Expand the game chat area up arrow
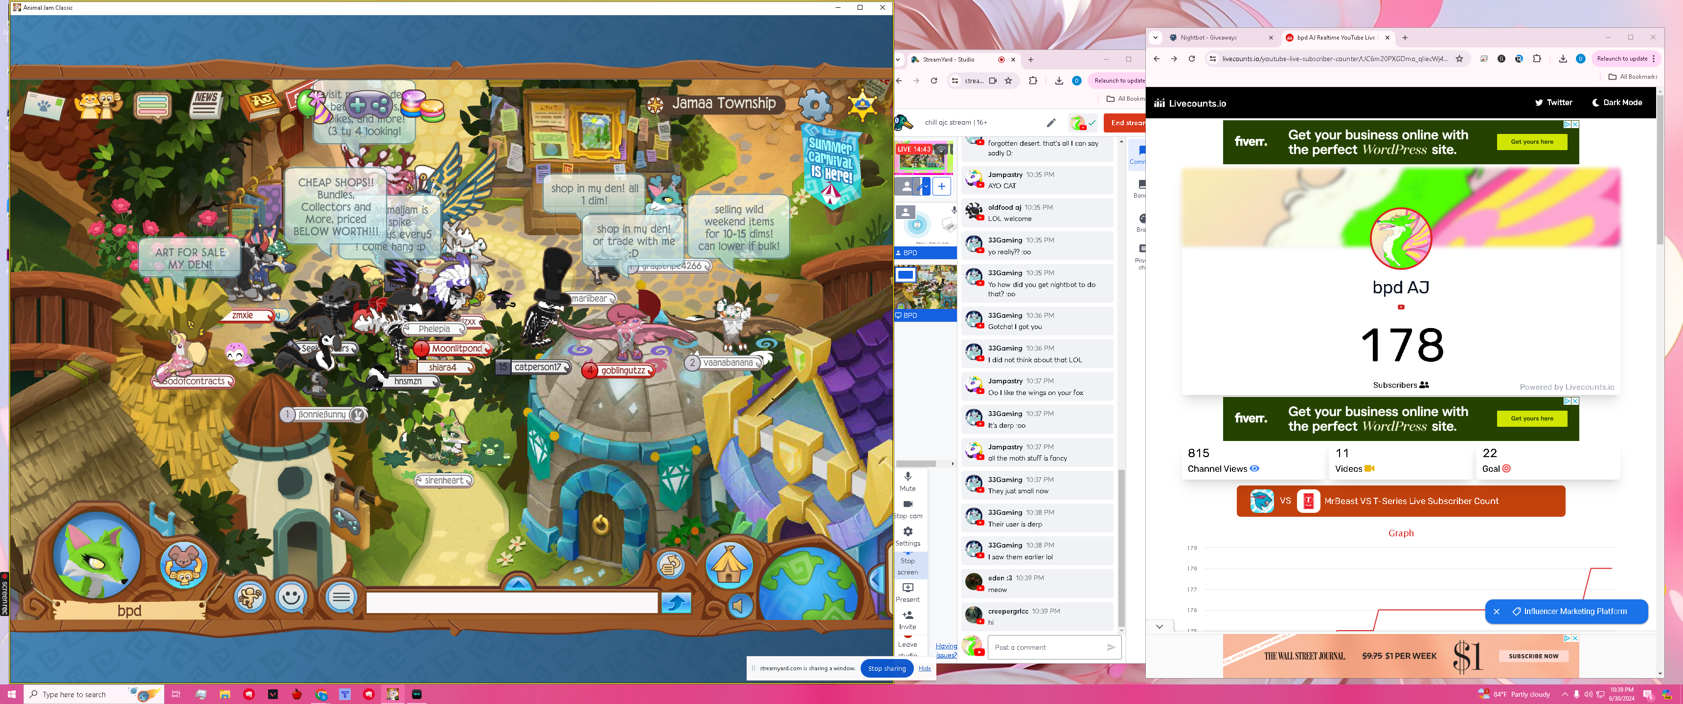 [x=518, y=582]
